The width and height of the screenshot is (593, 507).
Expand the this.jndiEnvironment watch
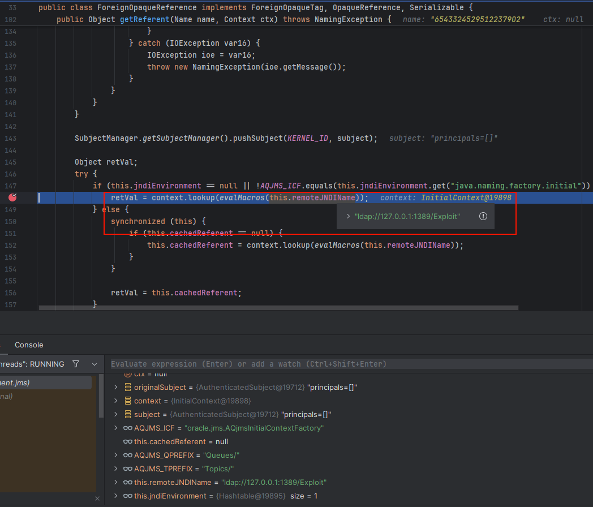pos(116,496)
